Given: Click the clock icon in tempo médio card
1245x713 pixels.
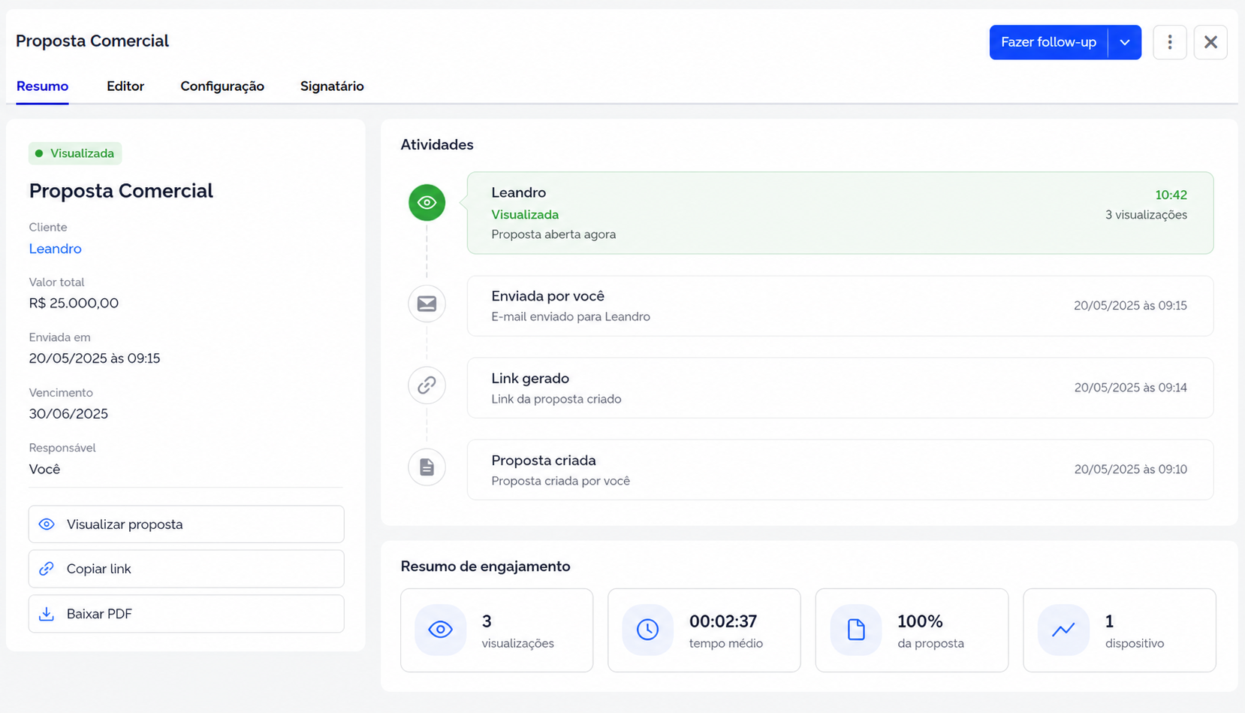Looking at the screenshot, I should (x=648, y=630).
